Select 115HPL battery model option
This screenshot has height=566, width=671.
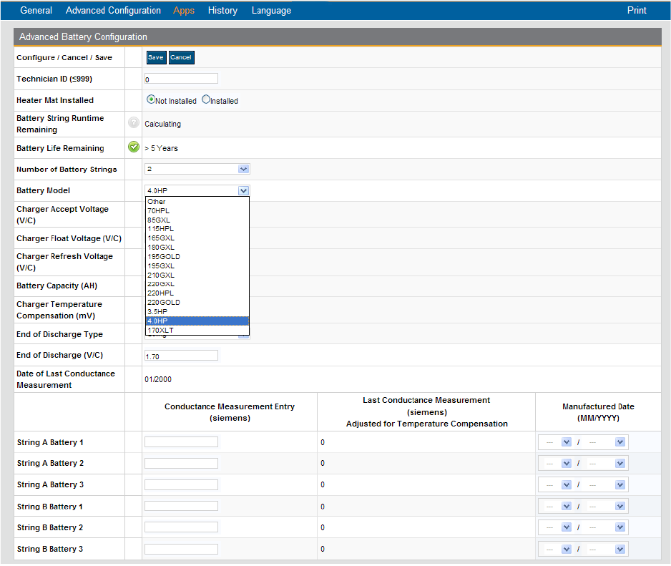pyautogui.click(x=197, y=229)
